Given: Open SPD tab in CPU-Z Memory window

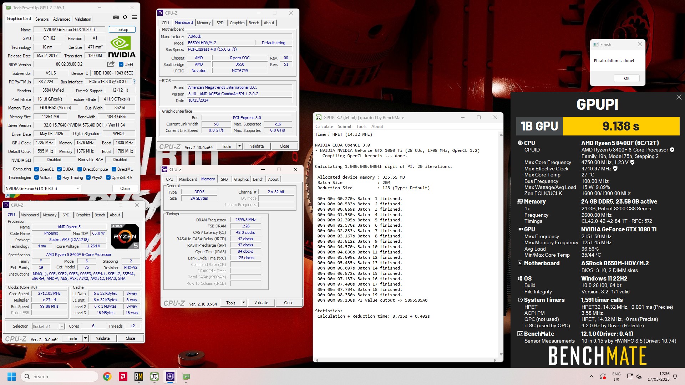Looking at the screenshot, I should [224, 179].
